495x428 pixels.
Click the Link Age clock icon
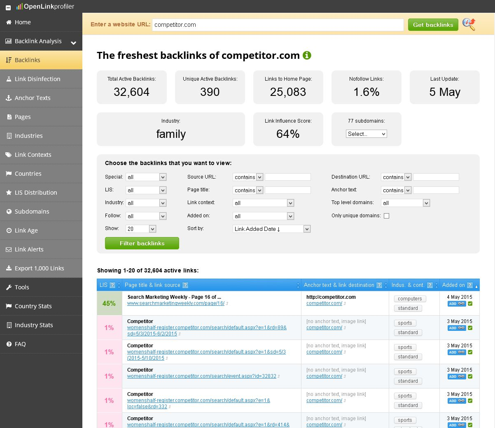[x=8, y=230]
